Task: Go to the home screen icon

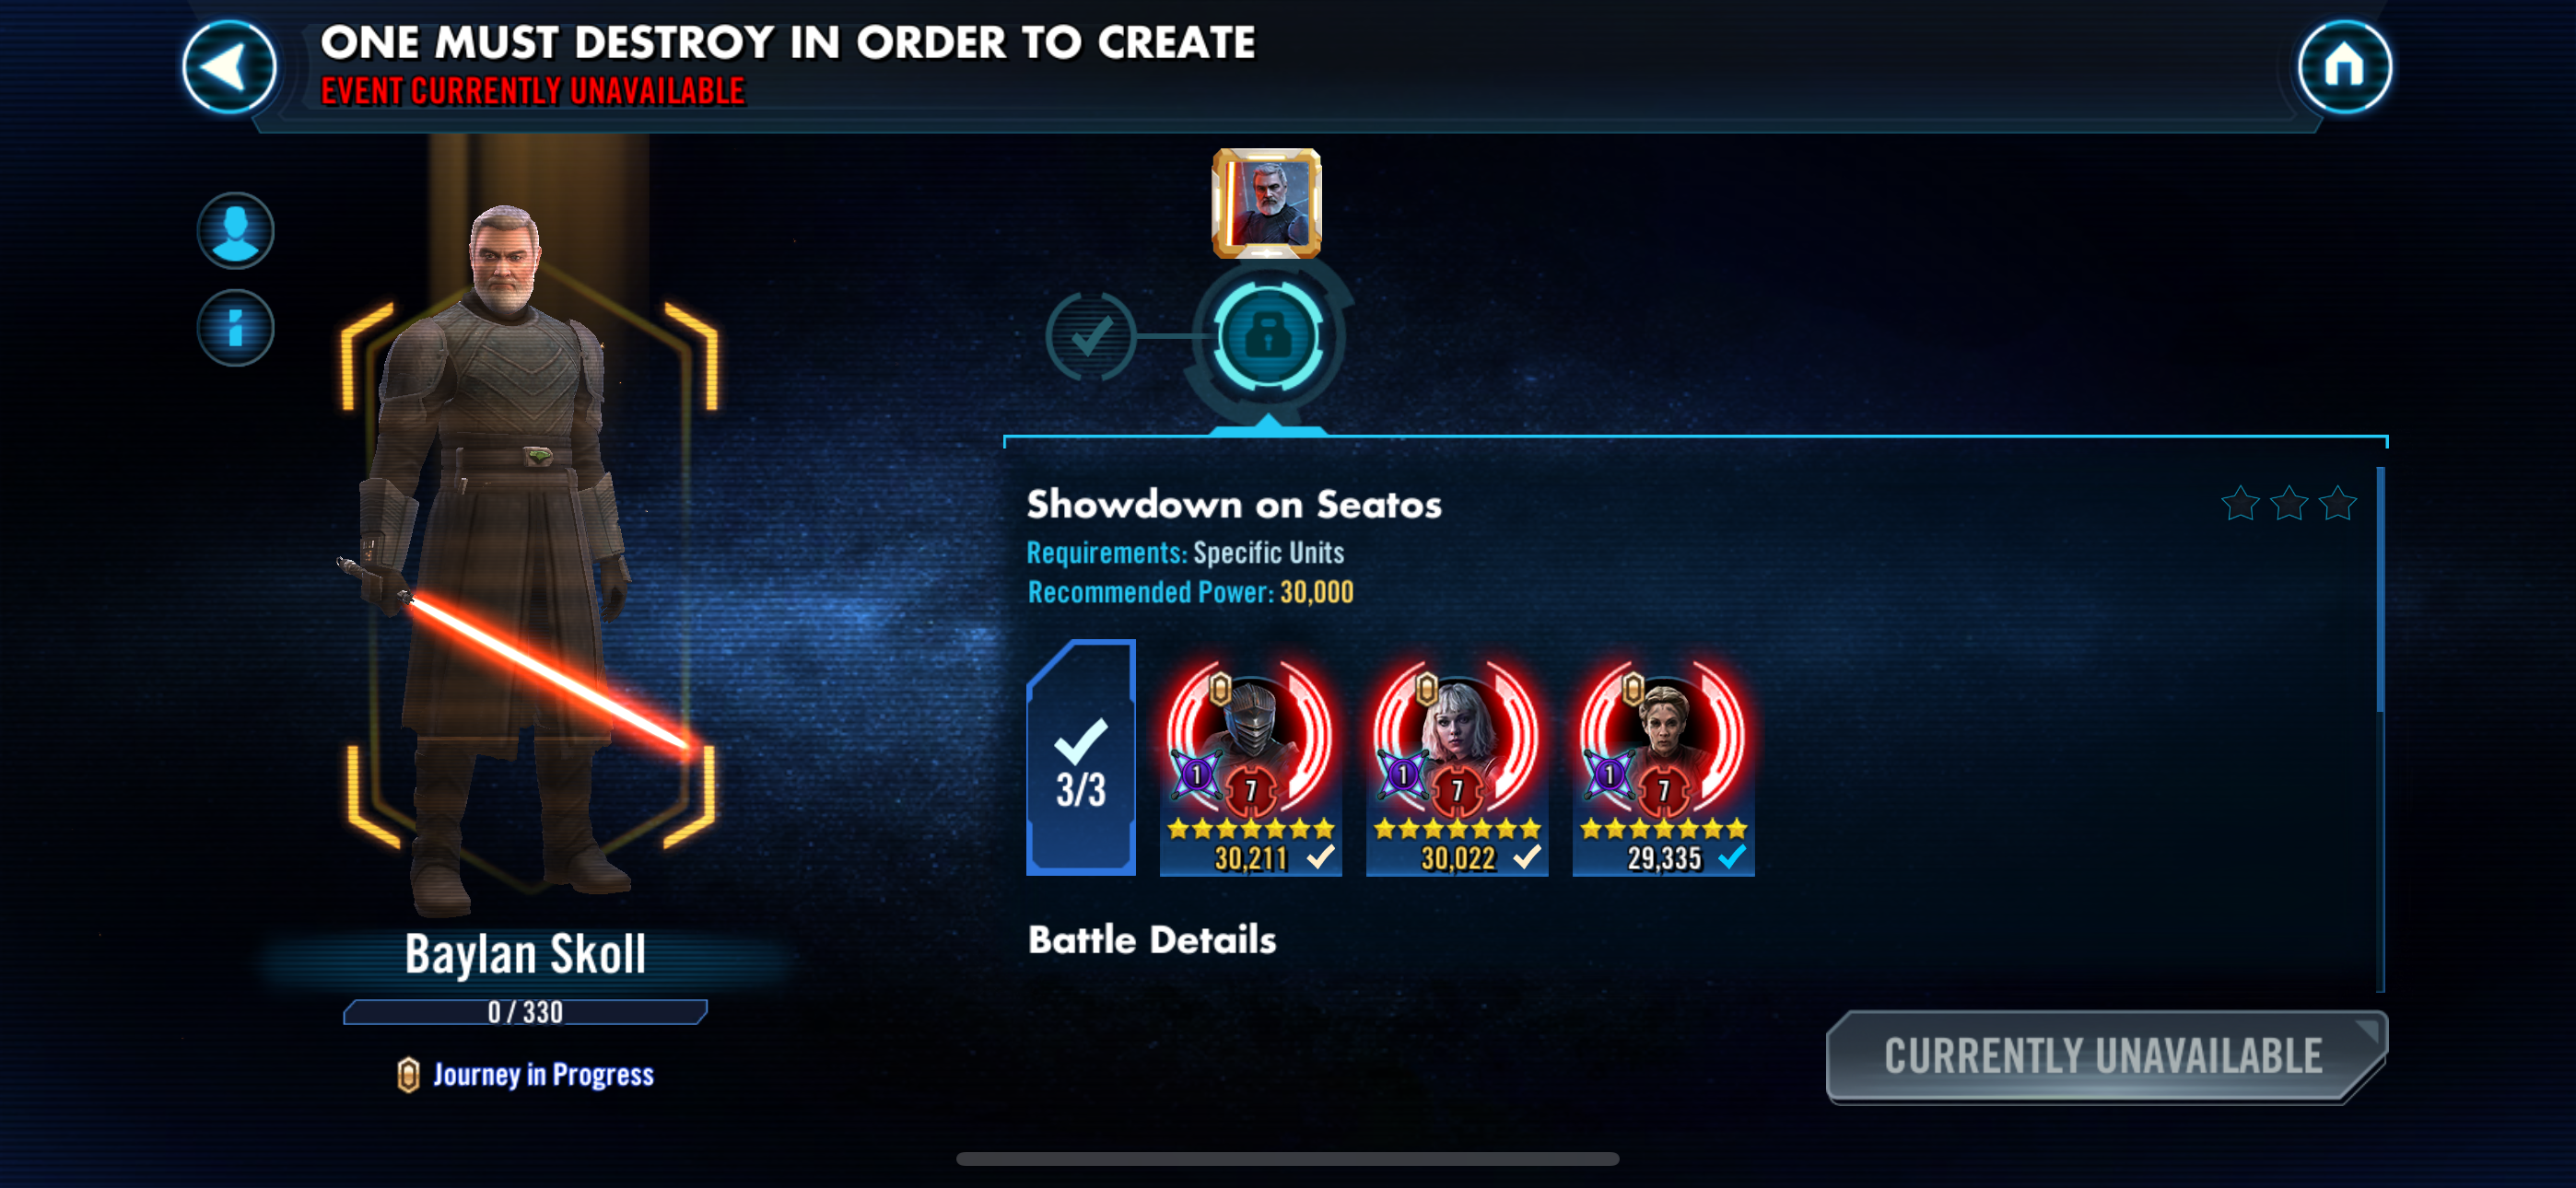Action: (2344, 67)
